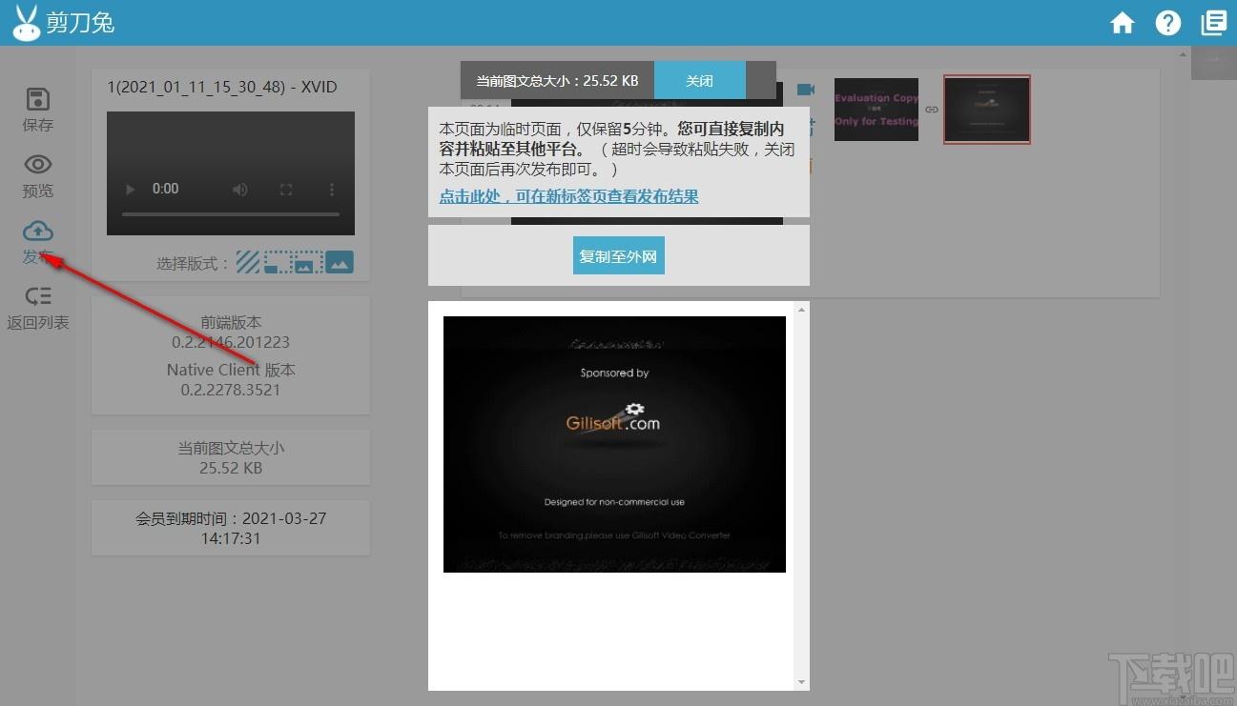This screenshot has width=1237, height=706.
Task: Play the XVID video in player
Action: point(131,190)
